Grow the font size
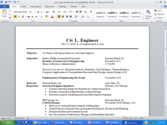 point(38,12)
